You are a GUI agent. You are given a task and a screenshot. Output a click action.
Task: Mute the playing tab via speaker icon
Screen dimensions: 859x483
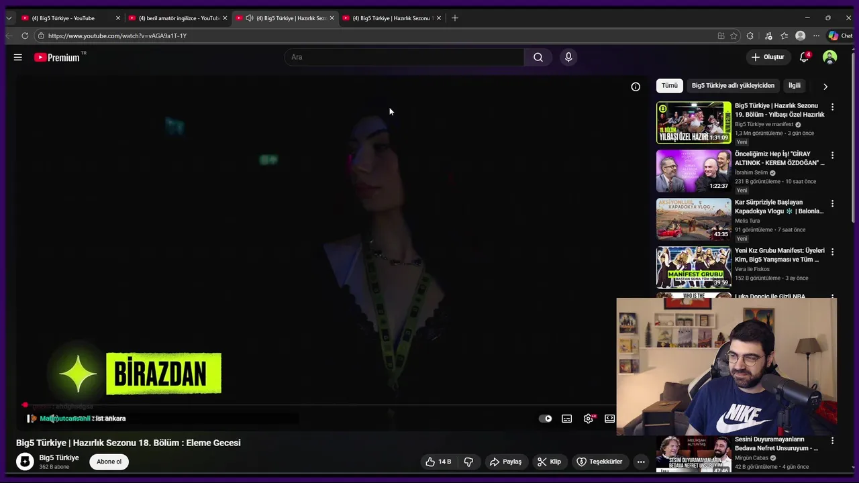pyautogui.click(x=250, y=18)
